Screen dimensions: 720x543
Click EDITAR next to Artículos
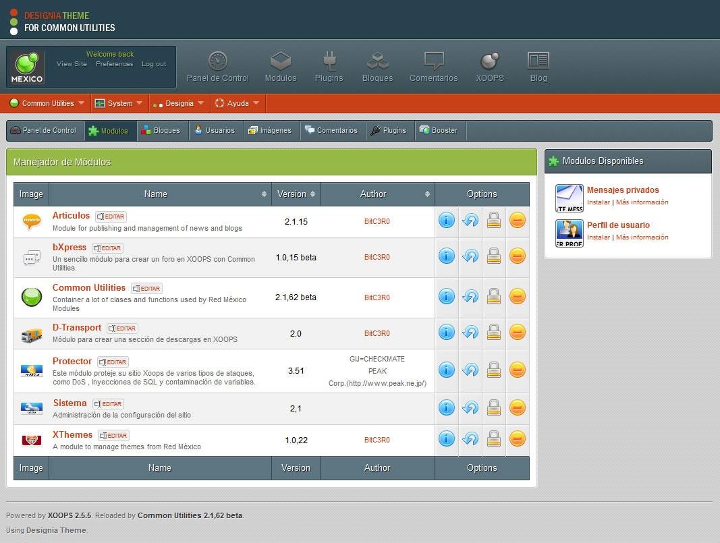pos(110,217)
